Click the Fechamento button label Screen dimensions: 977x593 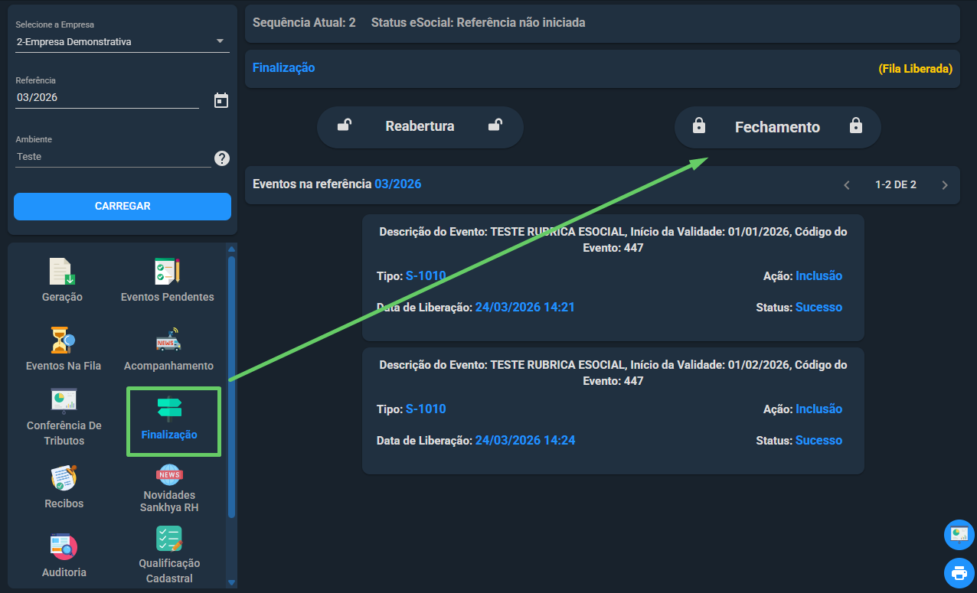[x=777, y=127]
